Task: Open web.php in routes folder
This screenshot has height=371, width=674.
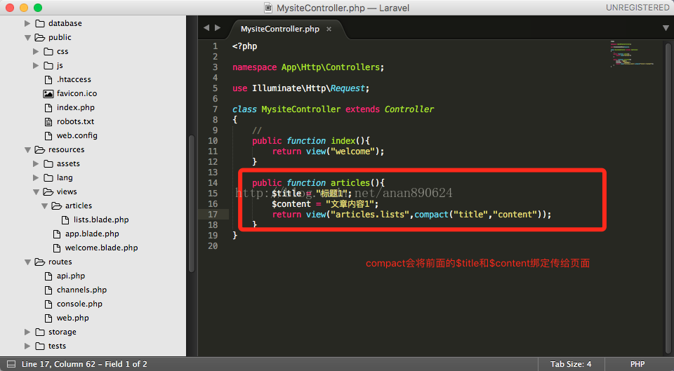Action: pos(72,318)
